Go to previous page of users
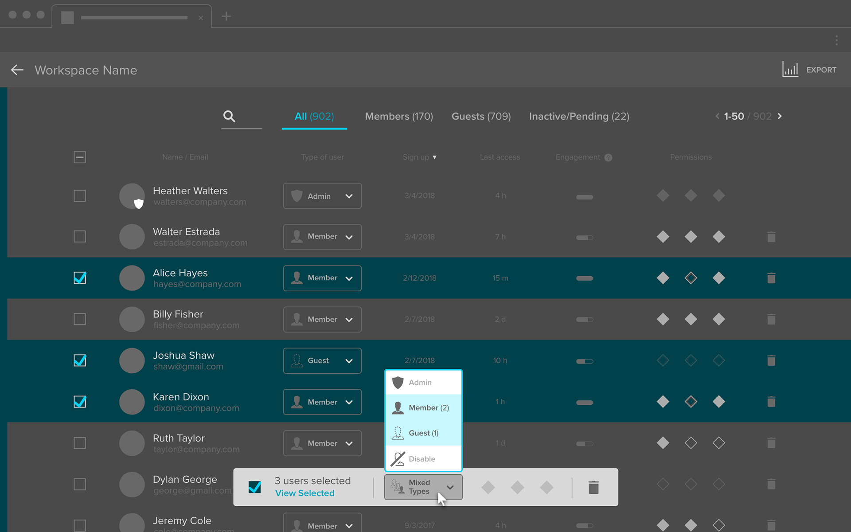This screenshot has width=851, height=532. [717, 116]
